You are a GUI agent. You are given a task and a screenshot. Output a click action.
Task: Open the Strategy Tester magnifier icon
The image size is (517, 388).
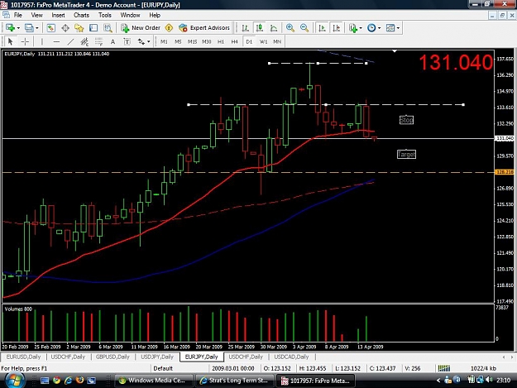pos(108,28)
